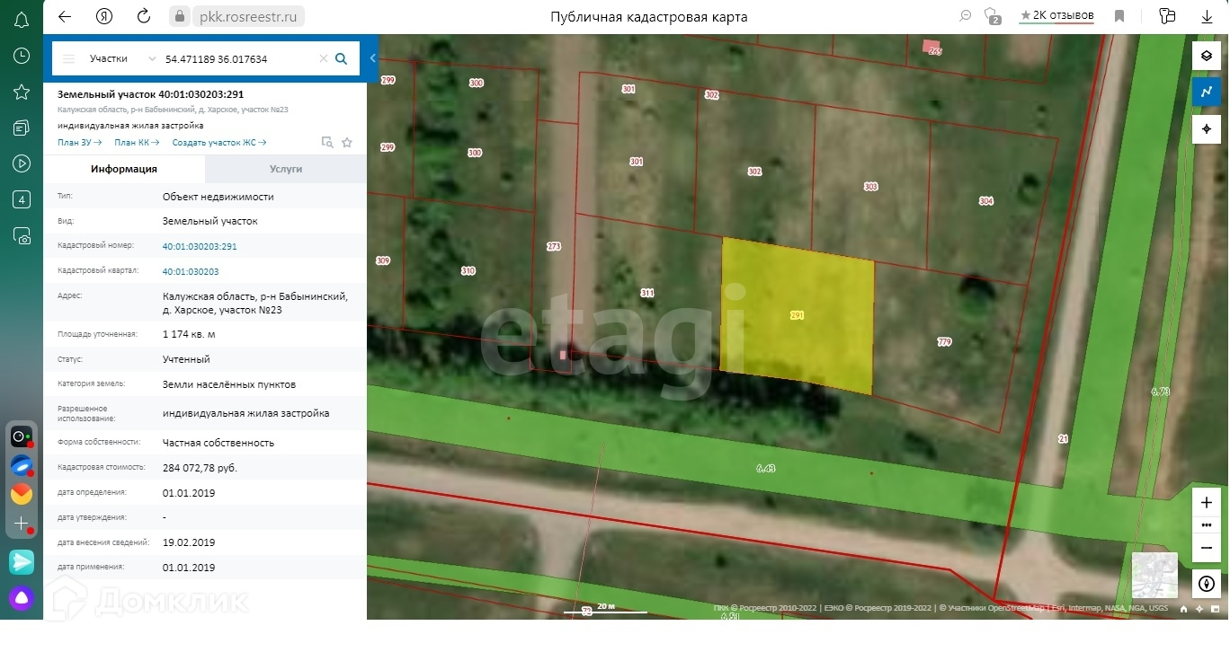The width and height of the screenshot is (1230, 652).
Task: Bookmark this page
Action: [x=1119, y=16]
